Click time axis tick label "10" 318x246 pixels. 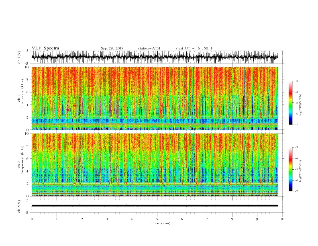tap(282, 219)
